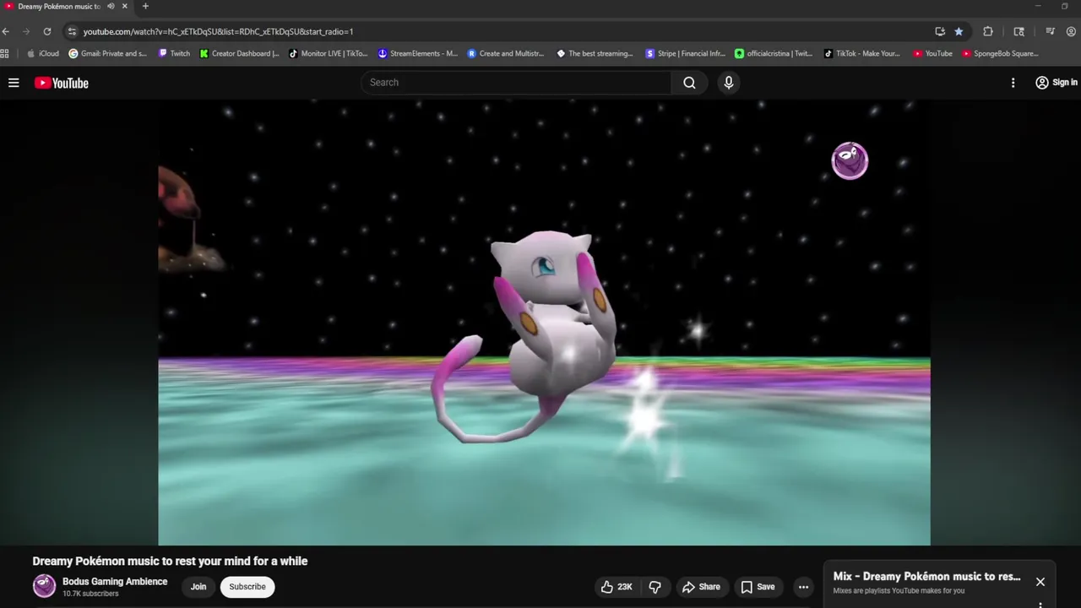The image size is (1081, 608).
Task: Open the Stripe Financial Infrastructure bookmark
Action: click(685, 53)
